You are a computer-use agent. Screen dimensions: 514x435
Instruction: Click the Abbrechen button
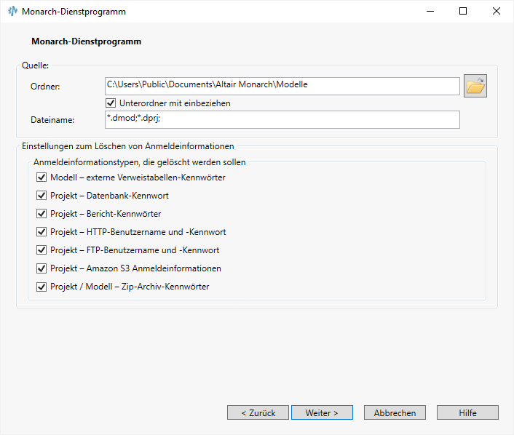tap(395, 412)
